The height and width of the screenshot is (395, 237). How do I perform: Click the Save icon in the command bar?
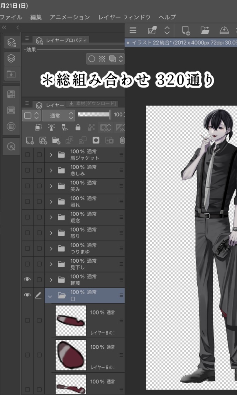pos(224,30)
